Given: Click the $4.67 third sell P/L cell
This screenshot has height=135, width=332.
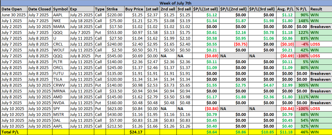Looking at the screenshot, I should [262, 85].
